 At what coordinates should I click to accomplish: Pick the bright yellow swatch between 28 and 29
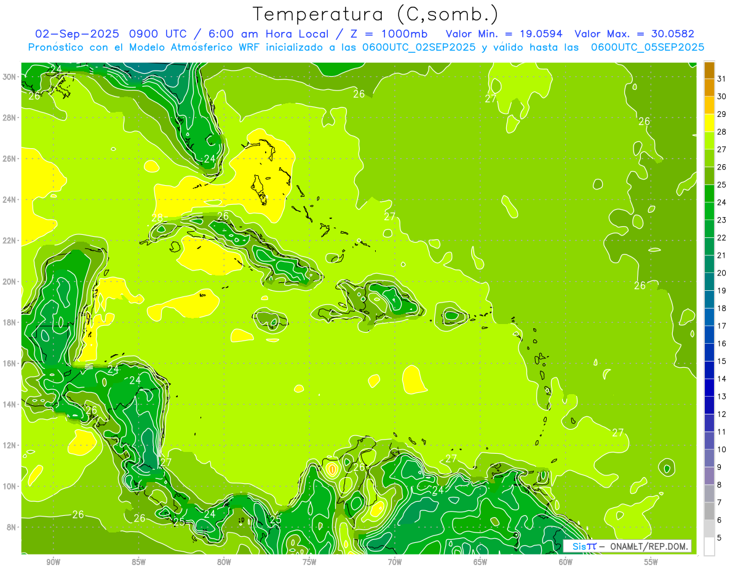(x=709, y=123)
